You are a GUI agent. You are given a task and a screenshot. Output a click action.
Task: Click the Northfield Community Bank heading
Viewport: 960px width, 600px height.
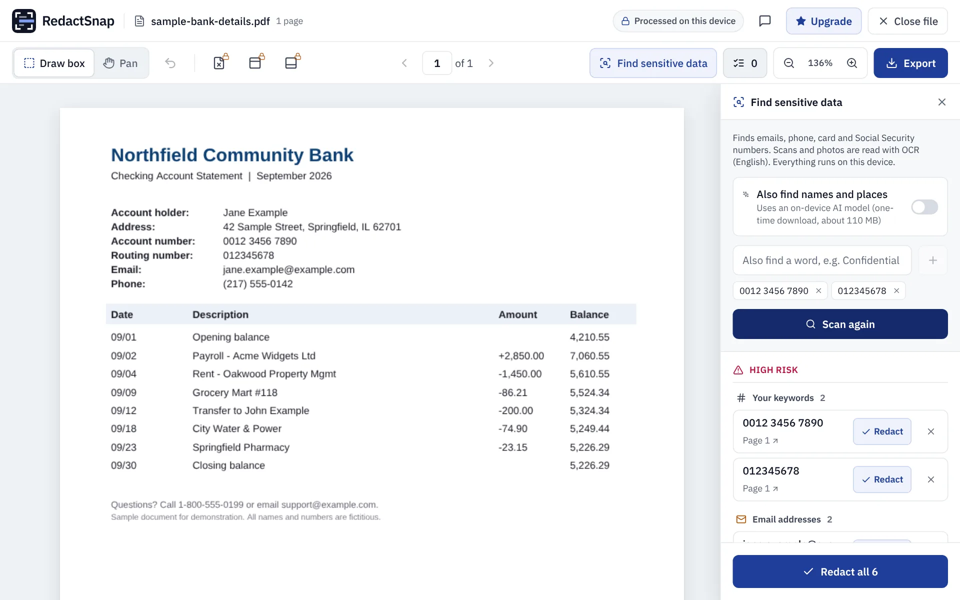(232, 155)
